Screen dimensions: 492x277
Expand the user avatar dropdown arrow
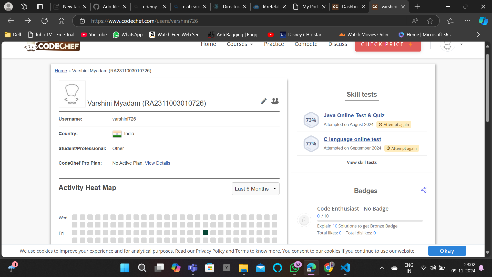click(462, 44)
